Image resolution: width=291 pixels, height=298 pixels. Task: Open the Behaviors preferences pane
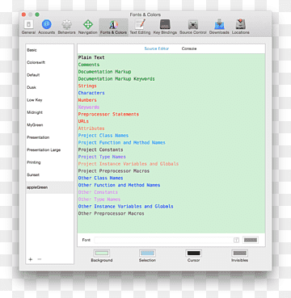click(66, 27)
